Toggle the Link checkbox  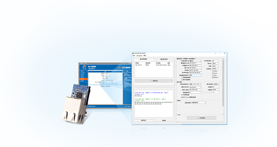pyautogui.click(x=213, y=75)
